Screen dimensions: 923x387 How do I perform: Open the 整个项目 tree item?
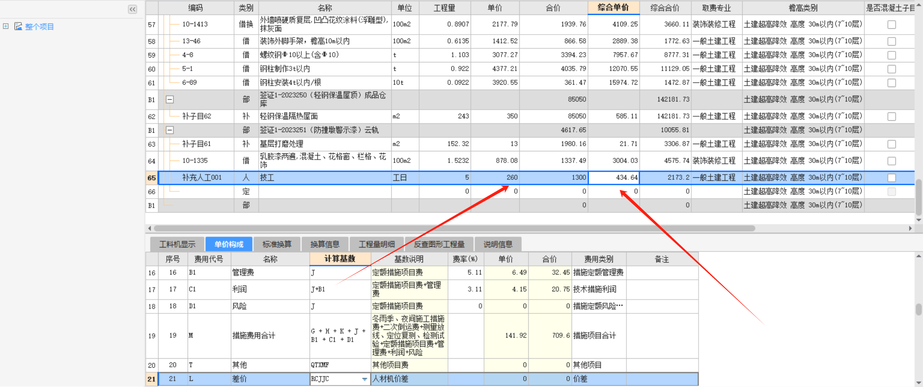[x=39, y=27]
